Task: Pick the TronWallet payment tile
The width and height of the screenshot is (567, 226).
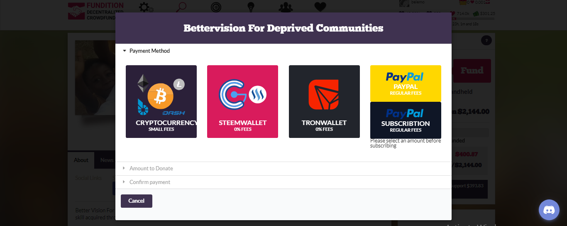Action: coord(324,101)
